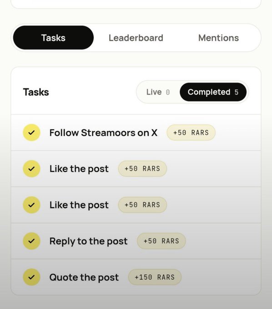
Task: Click the +50 RARS badge next to Reply to the post
Action: click(x=161, y=241)
